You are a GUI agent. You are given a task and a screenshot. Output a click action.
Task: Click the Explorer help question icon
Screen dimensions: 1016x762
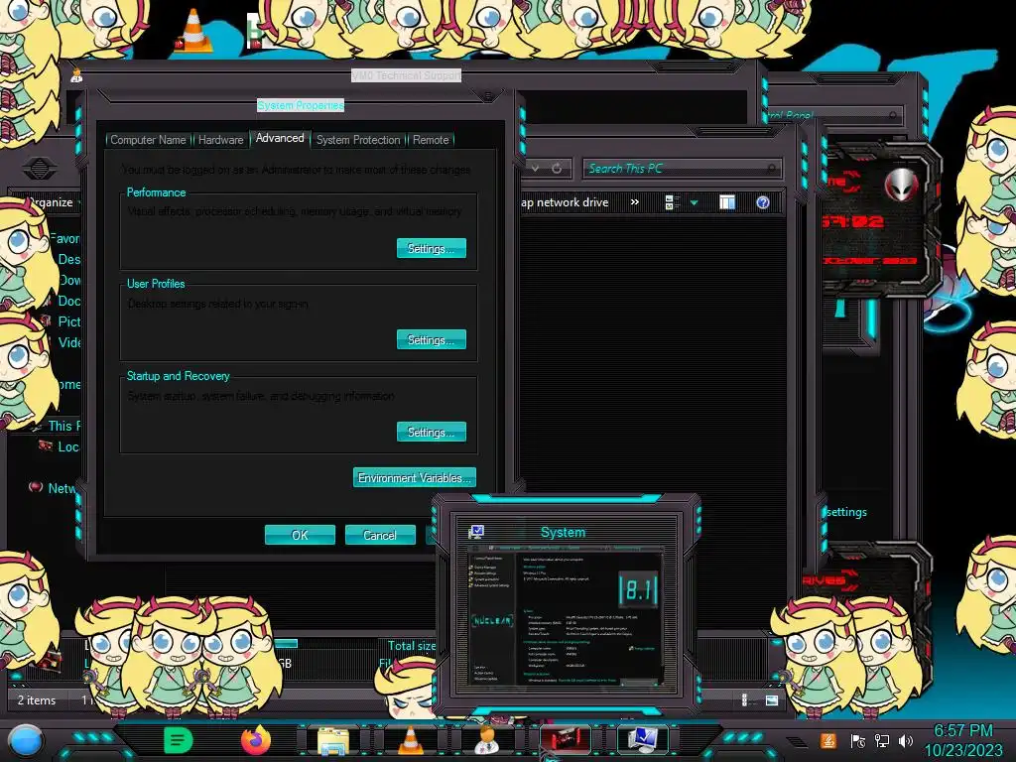coord(763,202)
